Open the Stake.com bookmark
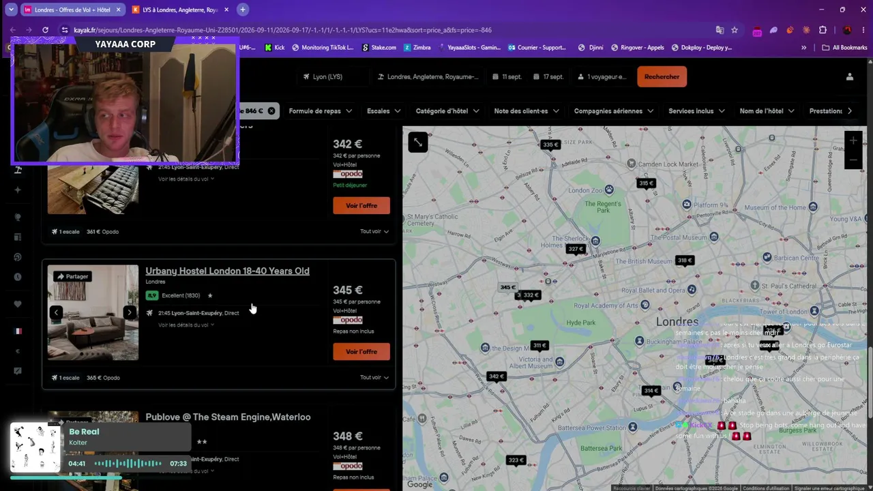 (x=379, y=48)
